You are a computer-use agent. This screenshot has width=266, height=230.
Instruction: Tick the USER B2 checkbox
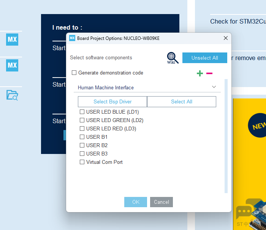82,145
